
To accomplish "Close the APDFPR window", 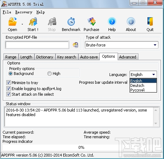I will pyautogui.click(x=155, y=2).
